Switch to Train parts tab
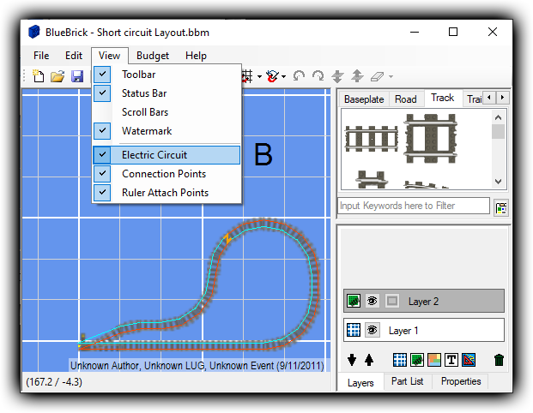 pos(474,99)
